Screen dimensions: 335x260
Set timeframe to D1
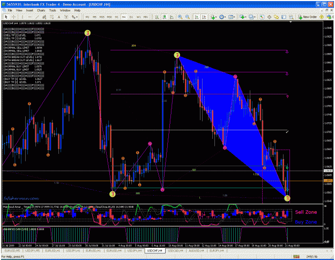[x=131, y=17]
